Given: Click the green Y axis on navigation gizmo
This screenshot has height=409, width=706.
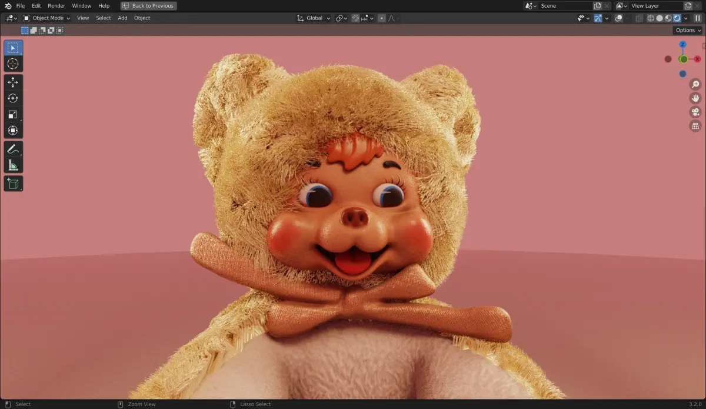Looking at the screenshot, I should click(x=683, y=59).
